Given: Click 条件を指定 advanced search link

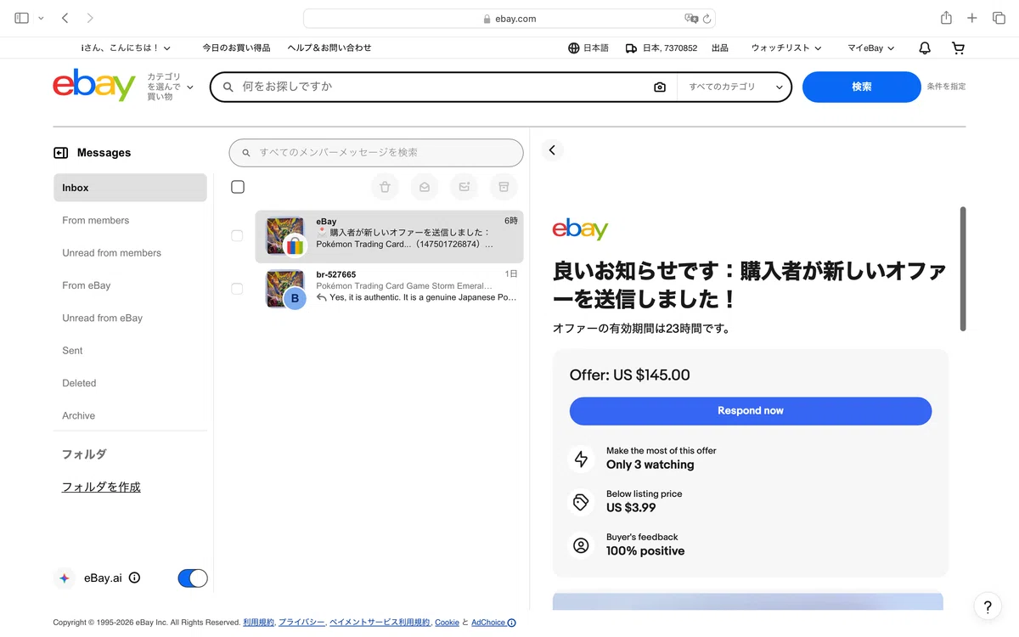Looking at the screenshot, I should (946, 87).
